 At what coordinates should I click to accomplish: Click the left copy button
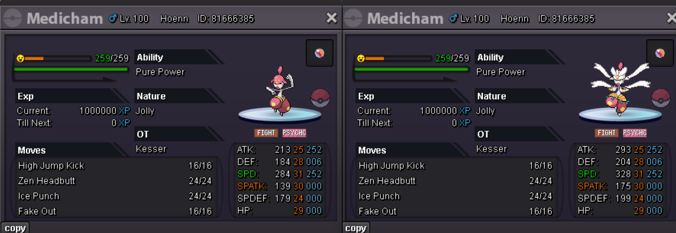click(x=15, y=228)
